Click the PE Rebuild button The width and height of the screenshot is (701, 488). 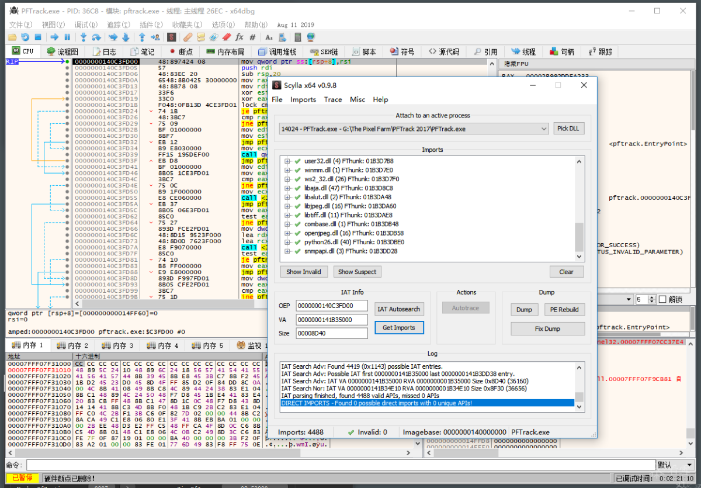(564, 310)
